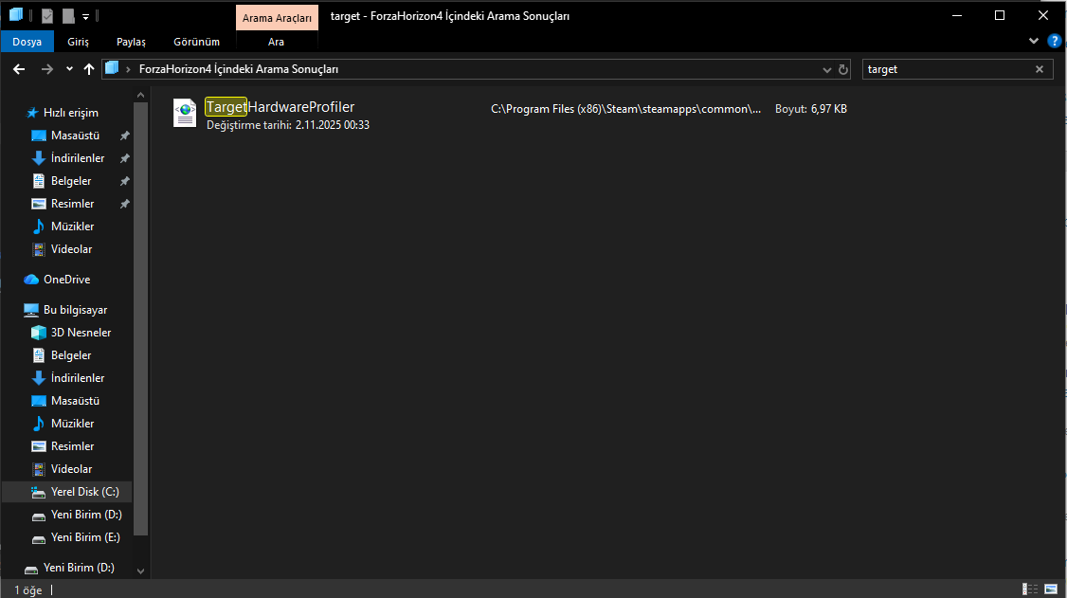
Task: Click the 1 öğe status bar count
Action: point(27,590)
